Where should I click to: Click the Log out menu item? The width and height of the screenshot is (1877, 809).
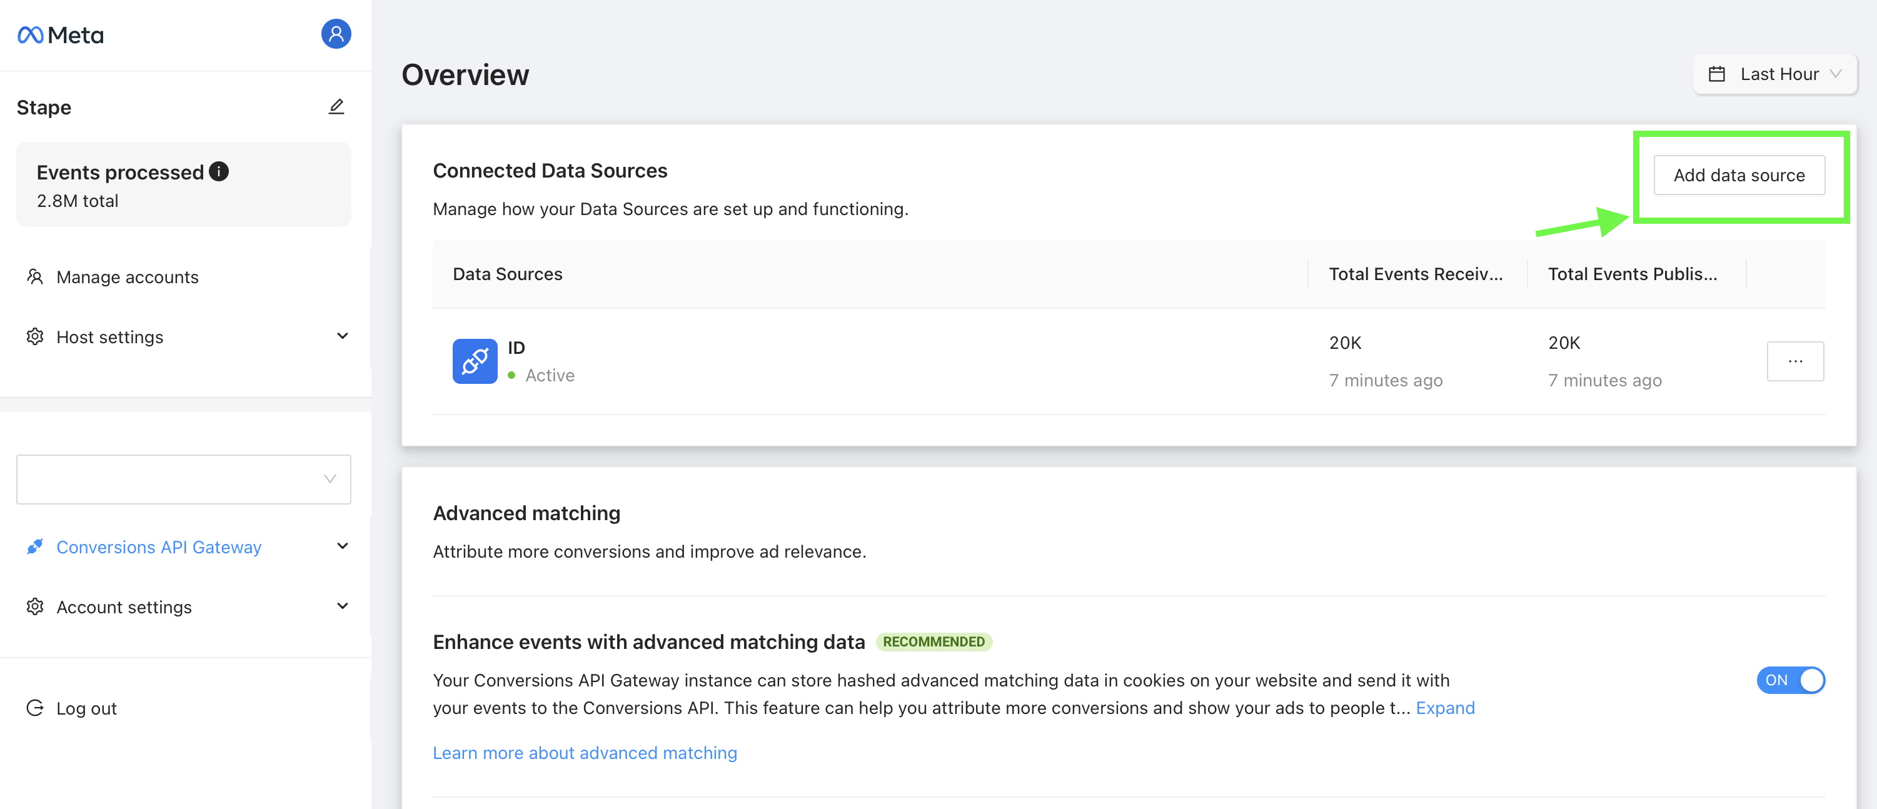pyautogui.click(x=85, y=707)
